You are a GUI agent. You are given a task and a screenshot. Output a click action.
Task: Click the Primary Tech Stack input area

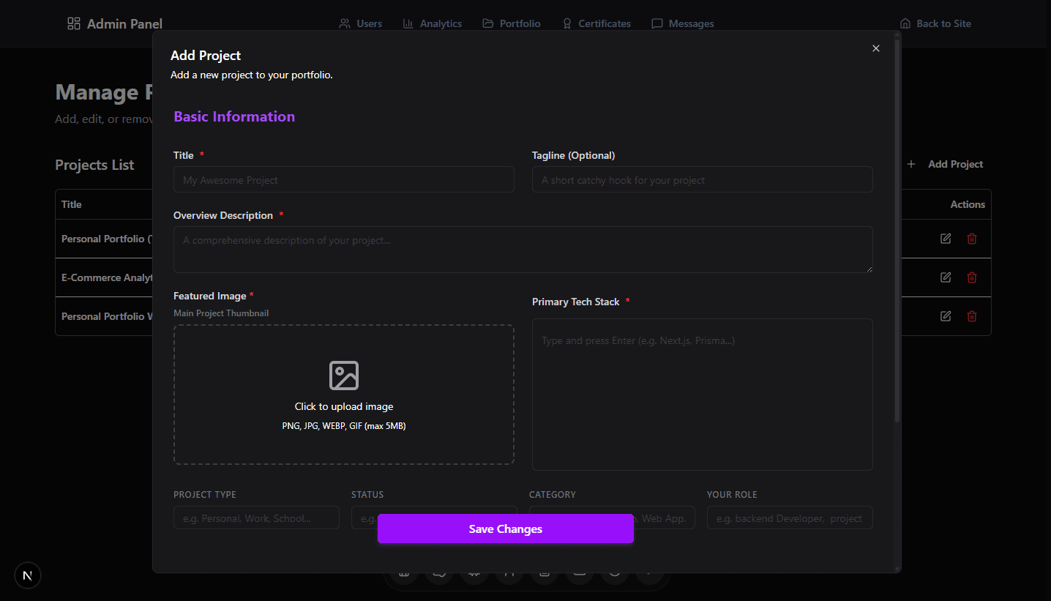(x=702, y=340)
